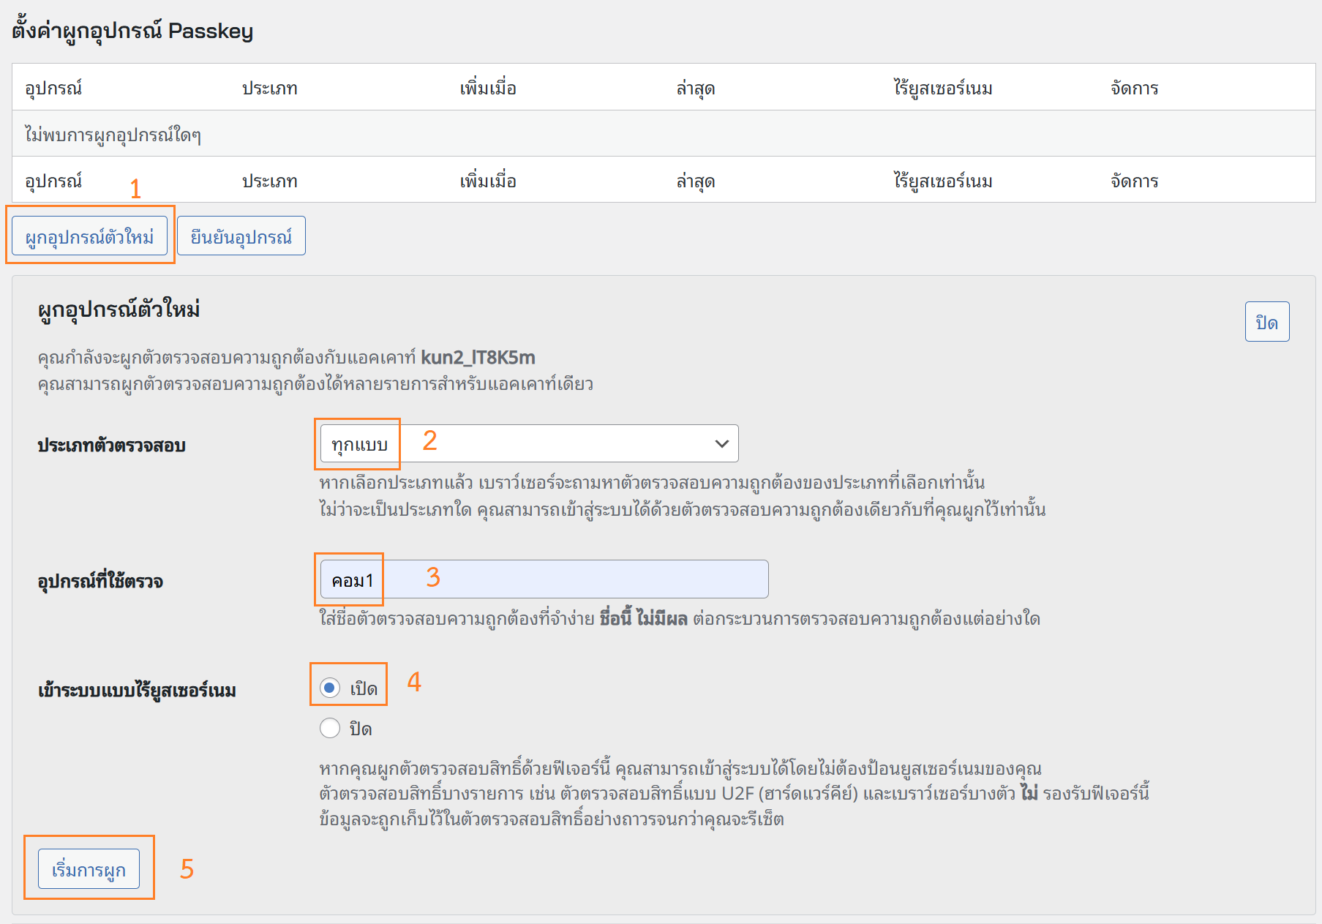This screenshot has height=924, width=1322.
Task: Close the new device panel with ปิด button
Action: point(1266,322)
